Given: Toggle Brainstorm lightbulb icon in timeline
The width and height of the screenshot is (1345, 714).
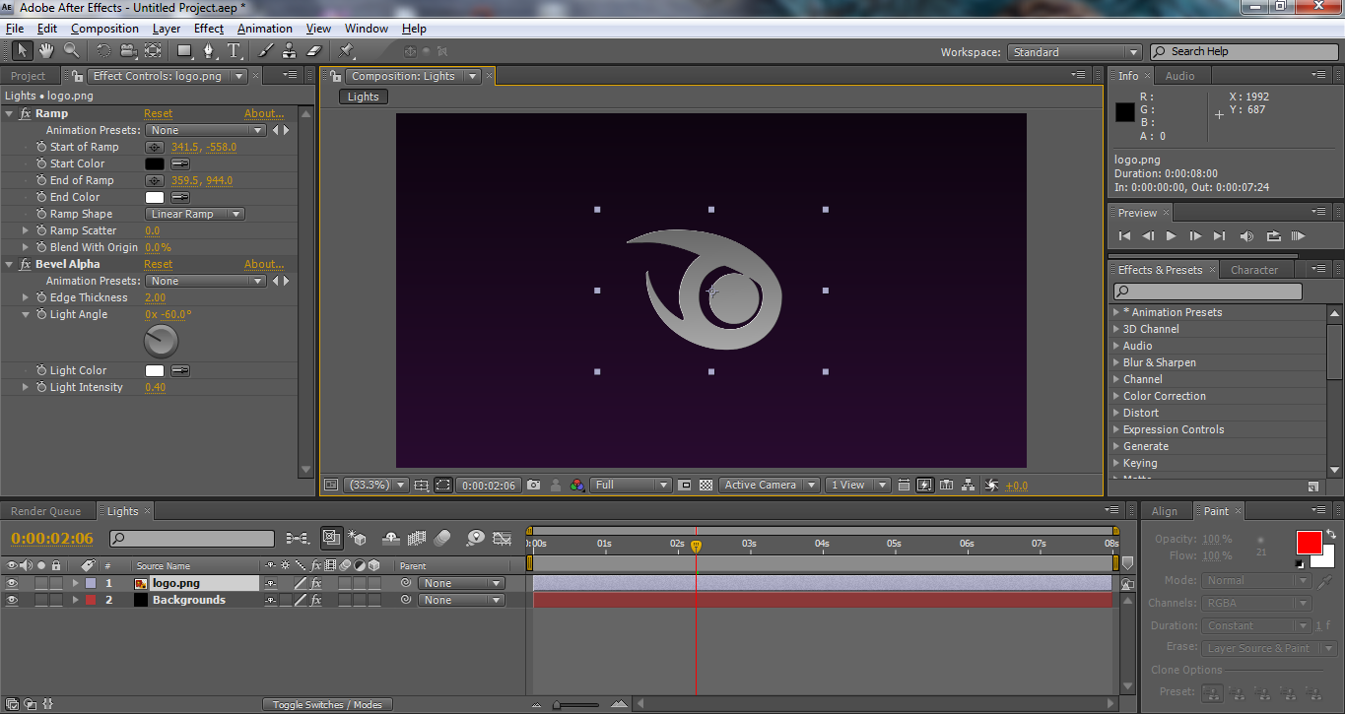Looking at the screenshot, I should [476, 539].
